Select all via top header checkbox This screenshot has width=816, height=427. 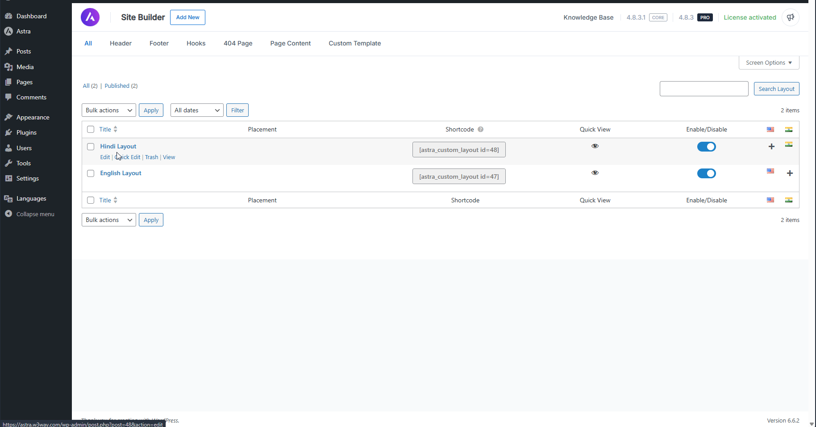tap(91, 129)
